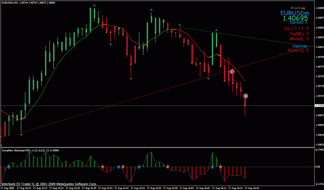The height and width of the screenshot is (190, 324).
Task: Click the EURUSDm,M1 chart header text
Action: click(29, 3)
